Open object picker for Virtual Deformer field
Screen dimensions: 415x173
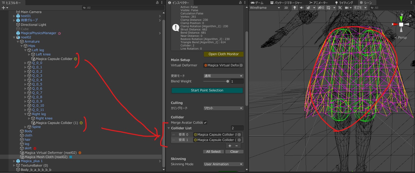pos(241,65)
